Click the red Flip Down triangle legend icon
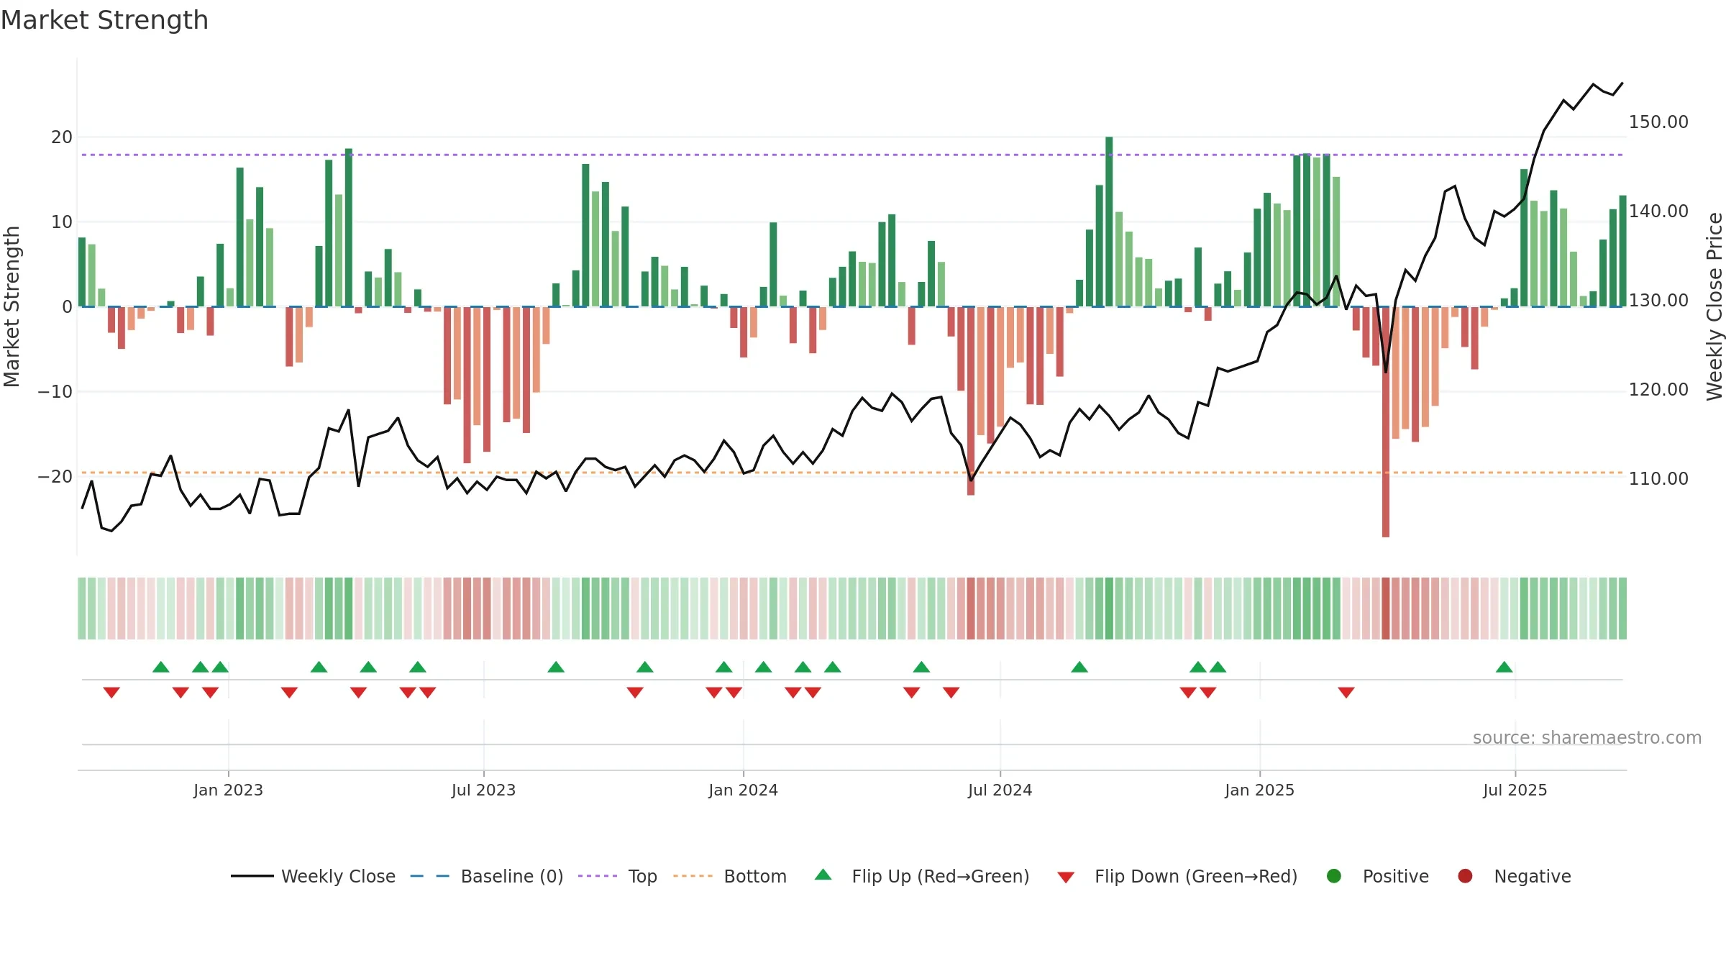 1066,877
